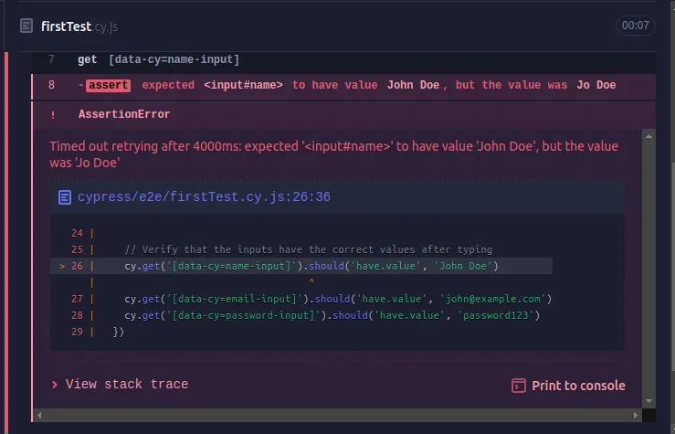Viewport: 675px width, 434px height.
Task: Click the red assert label
Action: point(108,85)
